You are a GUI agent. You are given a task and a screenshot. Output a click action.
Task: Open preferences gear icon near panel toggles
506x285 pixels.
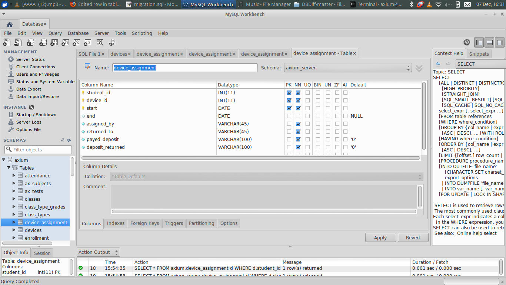pos(467,42)
